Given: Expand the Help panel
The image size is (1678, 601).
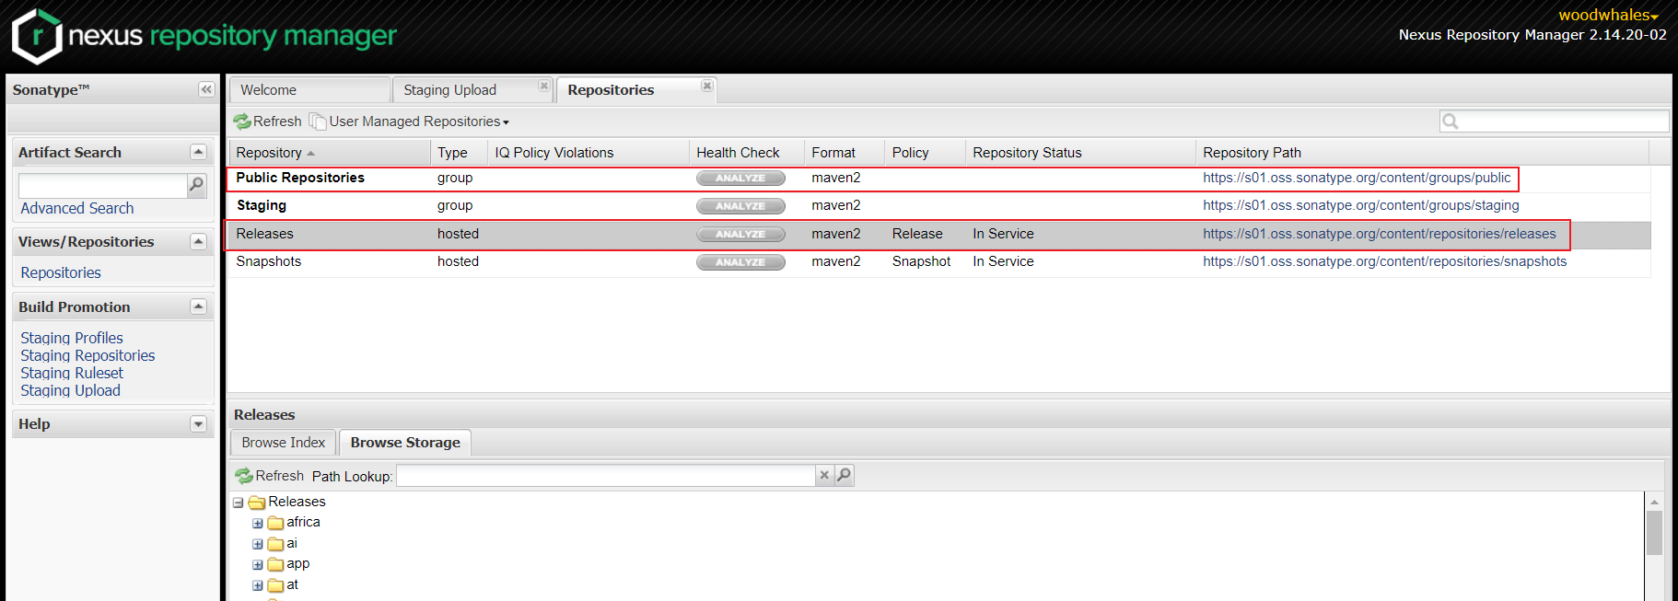Looking at the screenshot, I should pyautogui.click(x=198, y=423).
